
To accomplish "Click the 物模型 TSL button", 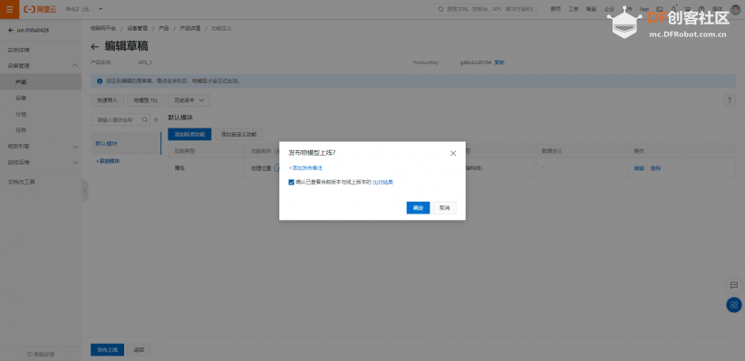I will [146, 100].
